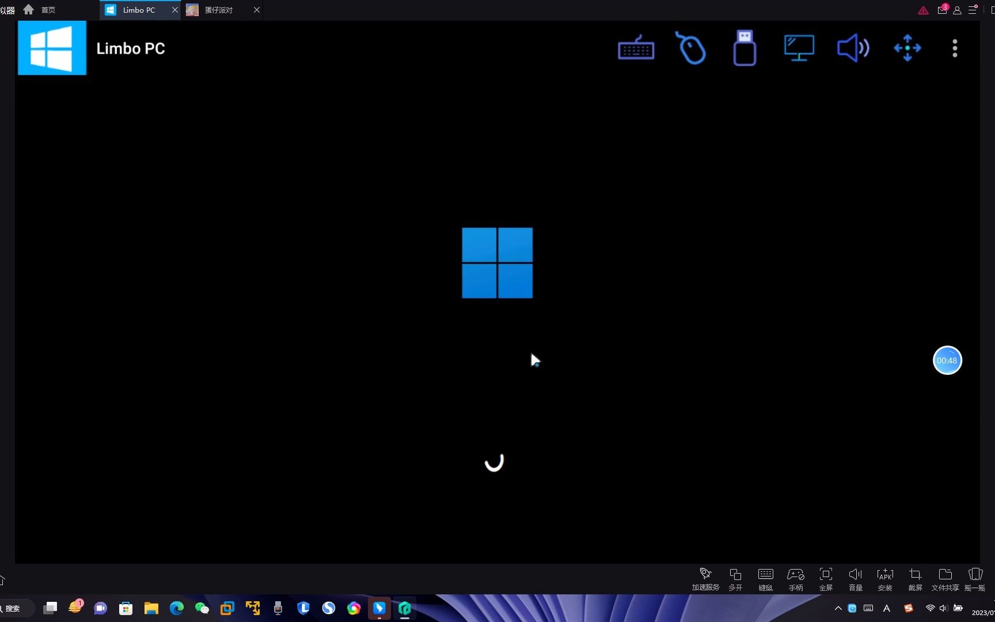The width and height of the screenshot is (995, 622).
Task: Click 截屏 screenshot button
Action: 916,579
